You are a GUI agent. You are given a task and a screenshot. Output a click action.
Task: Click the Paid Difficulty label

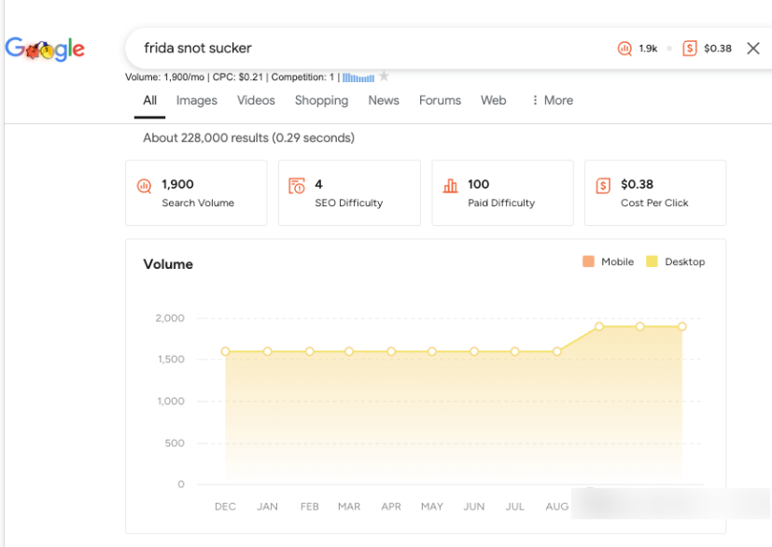501,203
